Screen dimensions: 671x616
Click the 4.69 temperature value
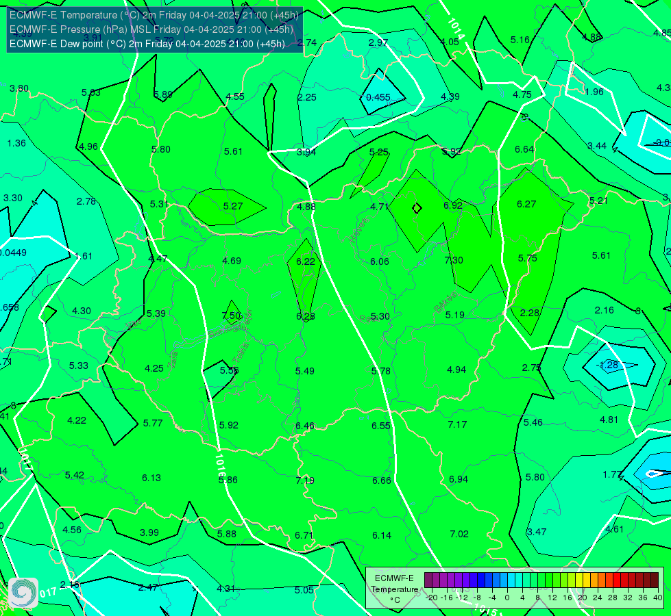tap(232, 261)
